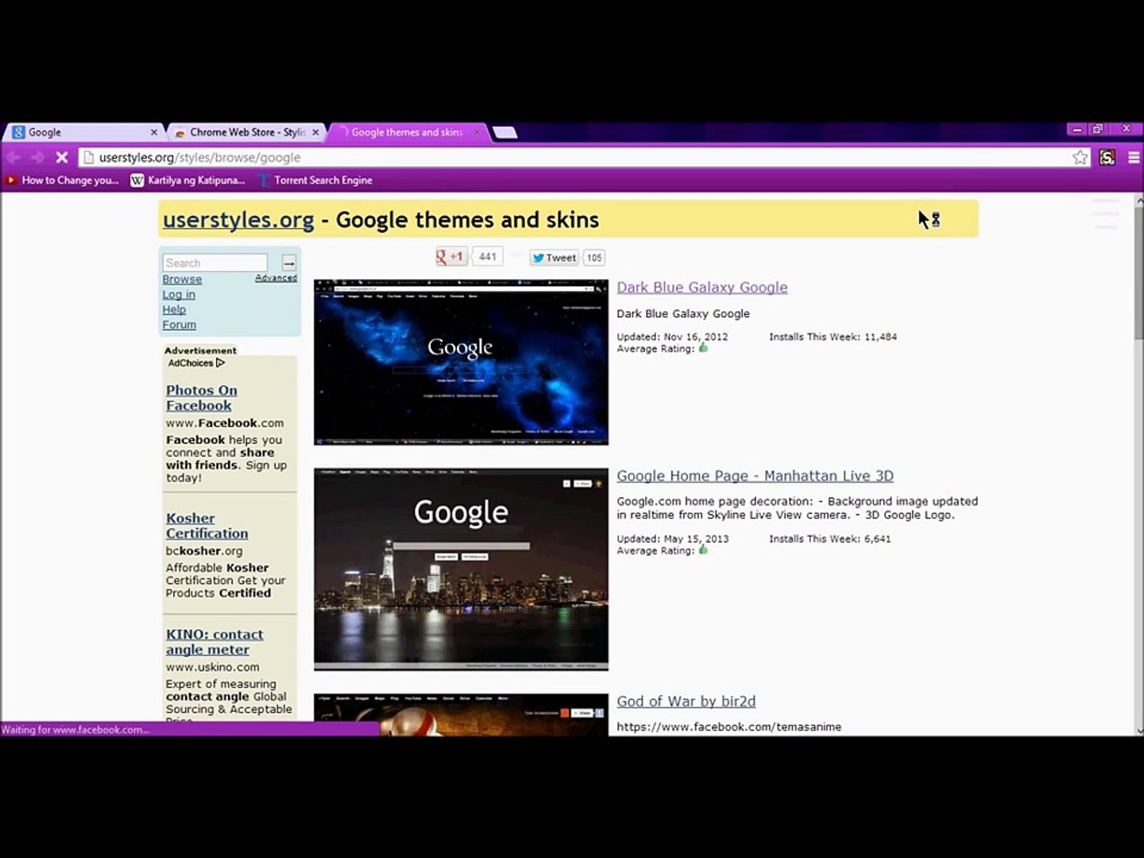Open the Dark Blue Galaxy Google style link
The height and width of the screenshot is (858, 1144).
click(702, 288)
